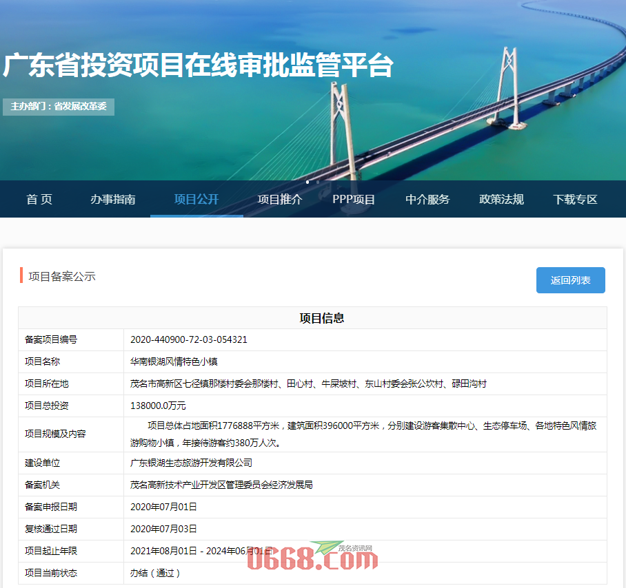
Task: Navigate to the 政策法规 section
Action: click(x=501, y=200)
